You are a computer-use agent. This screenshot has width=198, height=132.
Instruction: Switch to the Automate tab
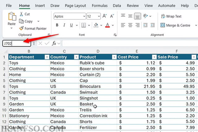(x=166, y=6)
